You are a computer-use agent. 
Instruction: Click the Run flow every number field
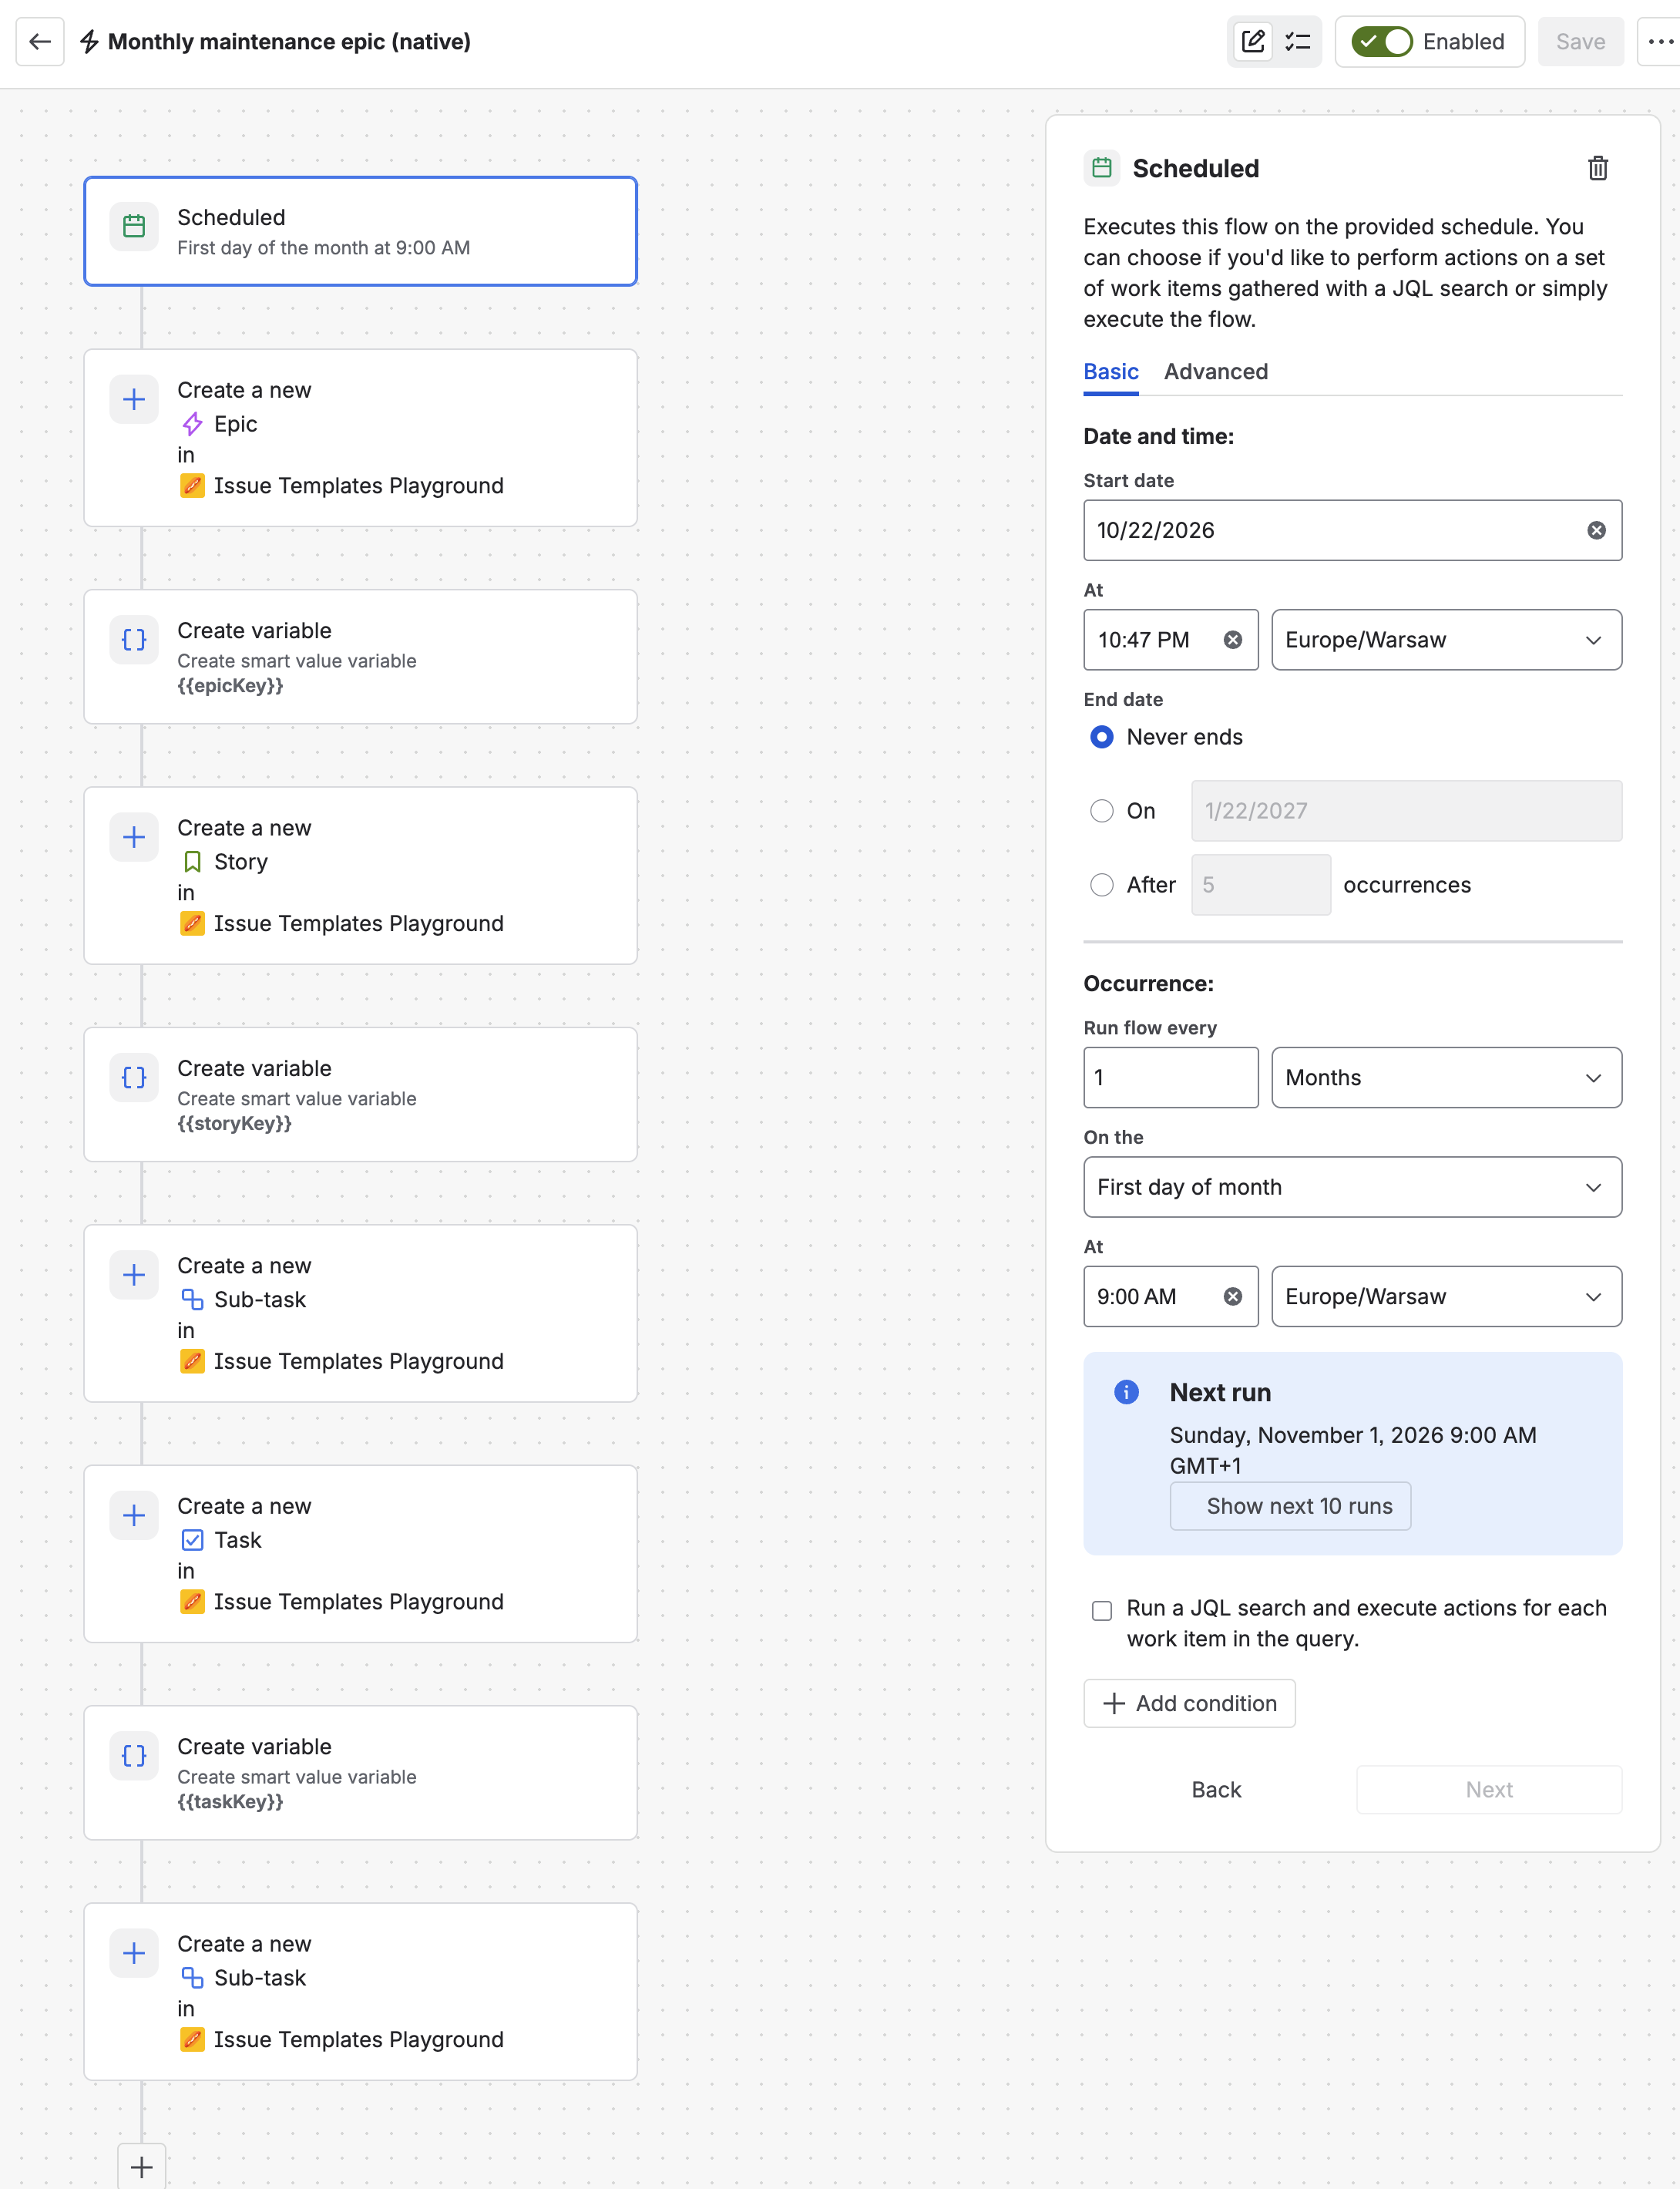click(x=1170, y=1077)
